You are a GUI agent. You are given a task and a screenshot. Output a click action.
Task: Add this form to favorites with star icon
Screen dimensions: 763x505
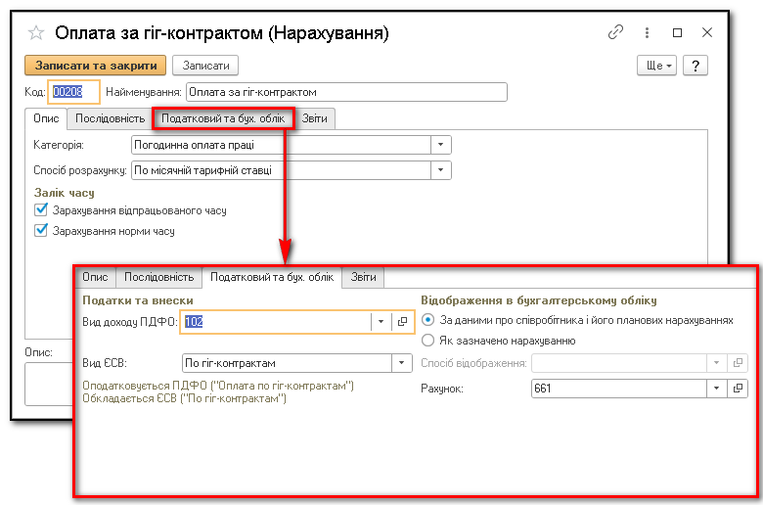click(x=36, y=33)
